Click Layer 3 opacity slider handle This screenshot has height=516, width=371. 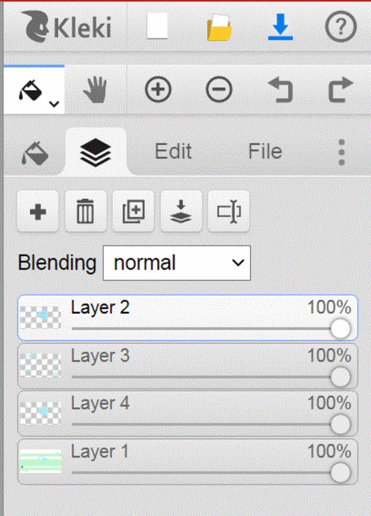340,377
